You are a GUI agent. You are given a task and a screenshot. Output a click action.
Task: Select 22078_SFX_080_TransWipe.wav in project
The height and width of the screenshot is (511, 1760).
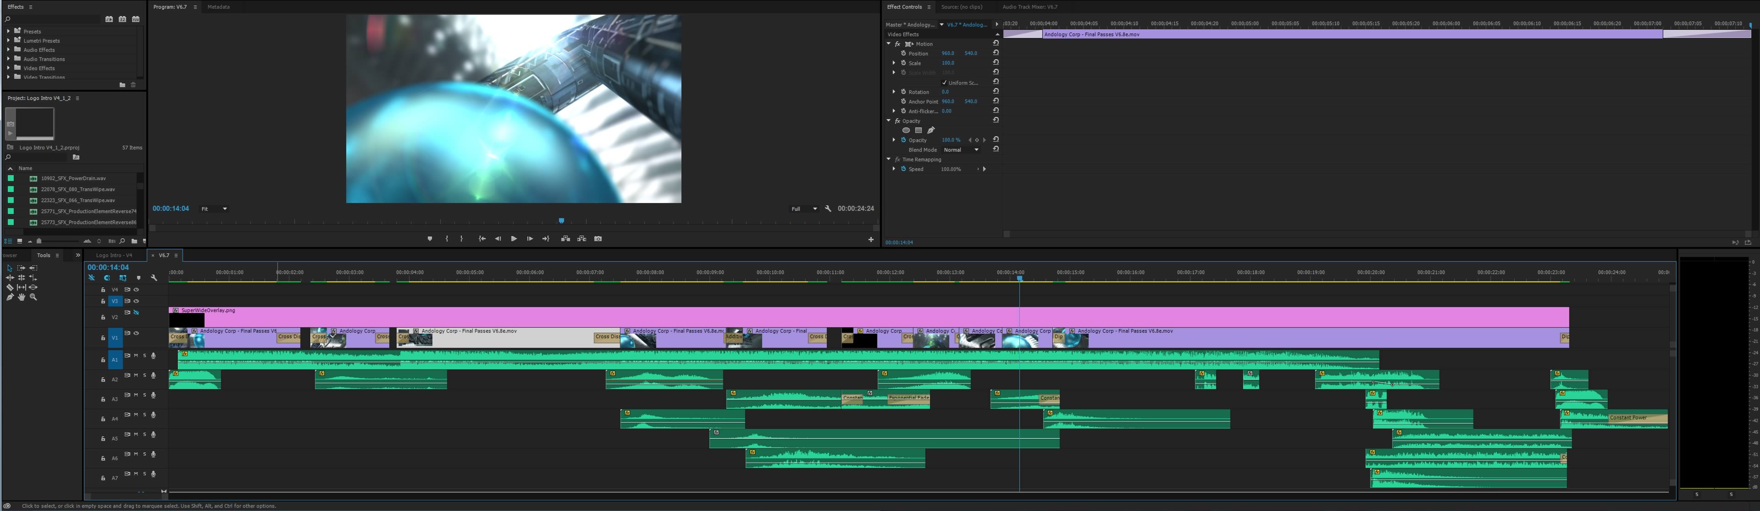pyautogui.click(x=77, y=189)
